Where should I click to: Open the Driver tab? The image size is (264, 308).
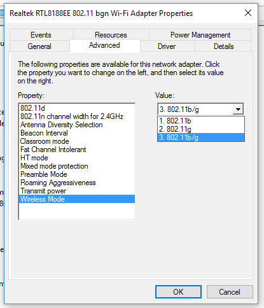[x=167, y=46]
